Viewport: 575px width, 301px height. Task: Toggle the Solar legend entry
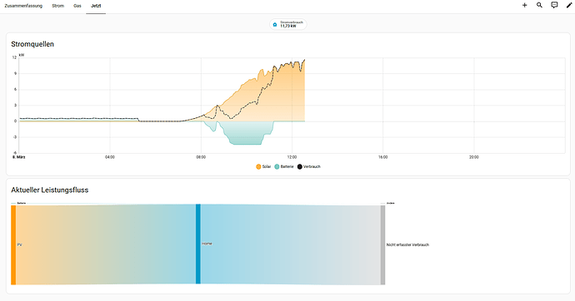click(263, 167)
